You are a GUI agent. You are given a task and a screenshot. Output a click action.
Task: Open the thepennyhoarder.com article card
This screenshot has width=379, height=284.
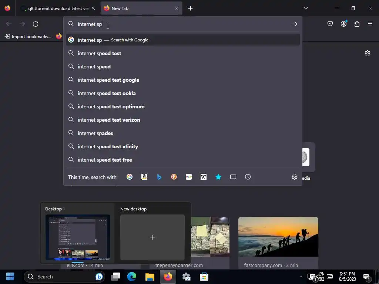click(x=210, y=243)
